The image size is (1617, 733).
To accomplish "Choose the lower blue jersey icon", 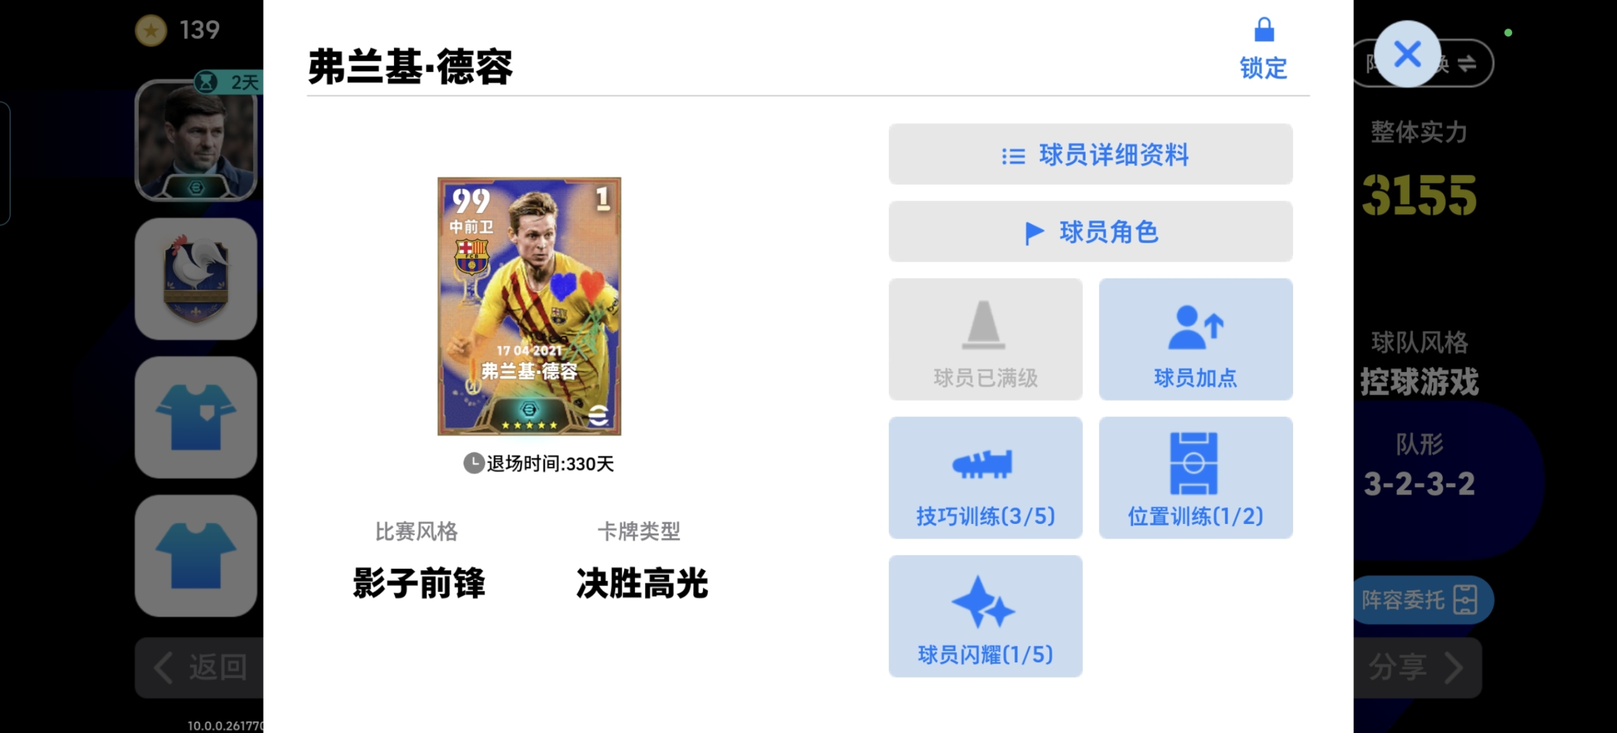I will pos(196,556).
